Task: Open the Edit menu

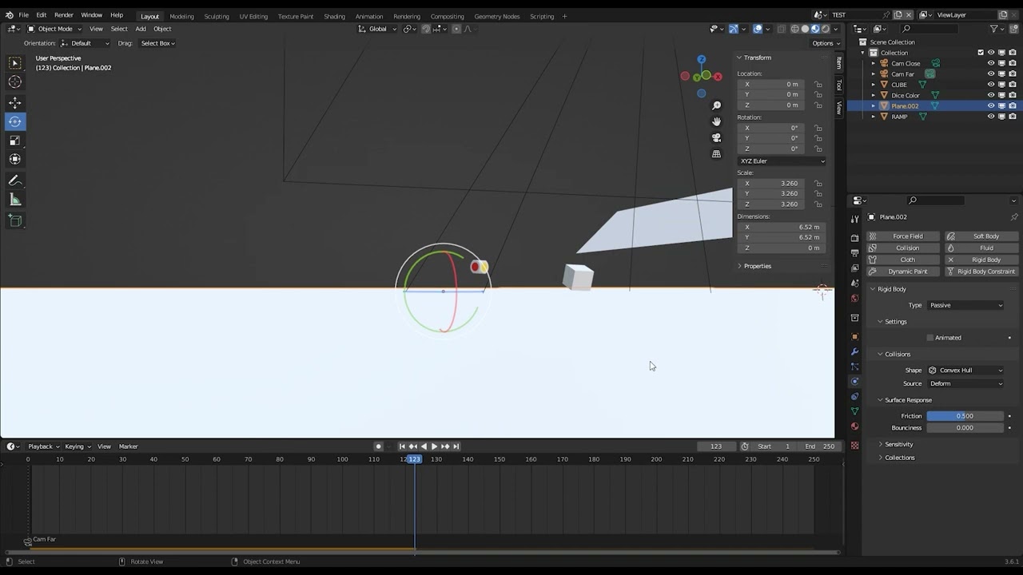Action: point(41,15)
